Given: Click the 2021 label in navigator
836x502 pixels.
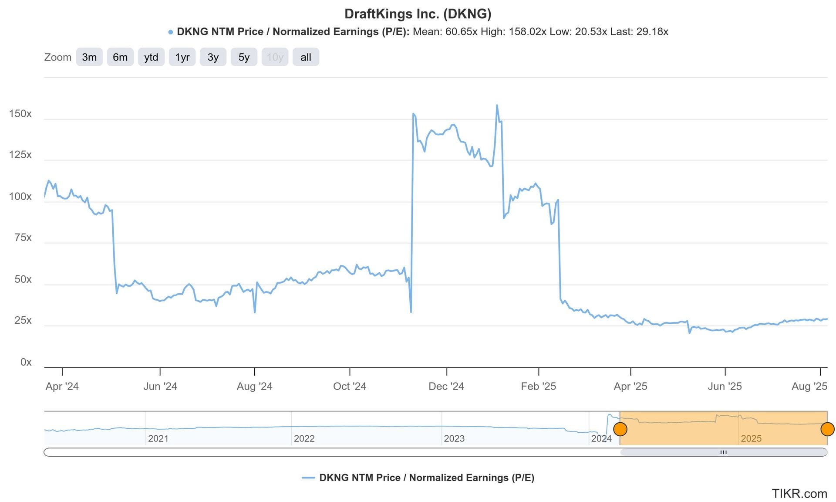Looking at the screenshot, I should (x=158, y=438).
